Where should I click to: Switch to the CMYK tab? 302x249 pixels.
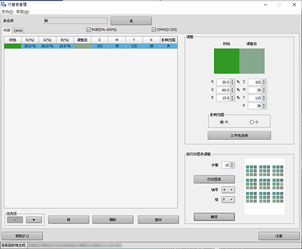(18, 31)
